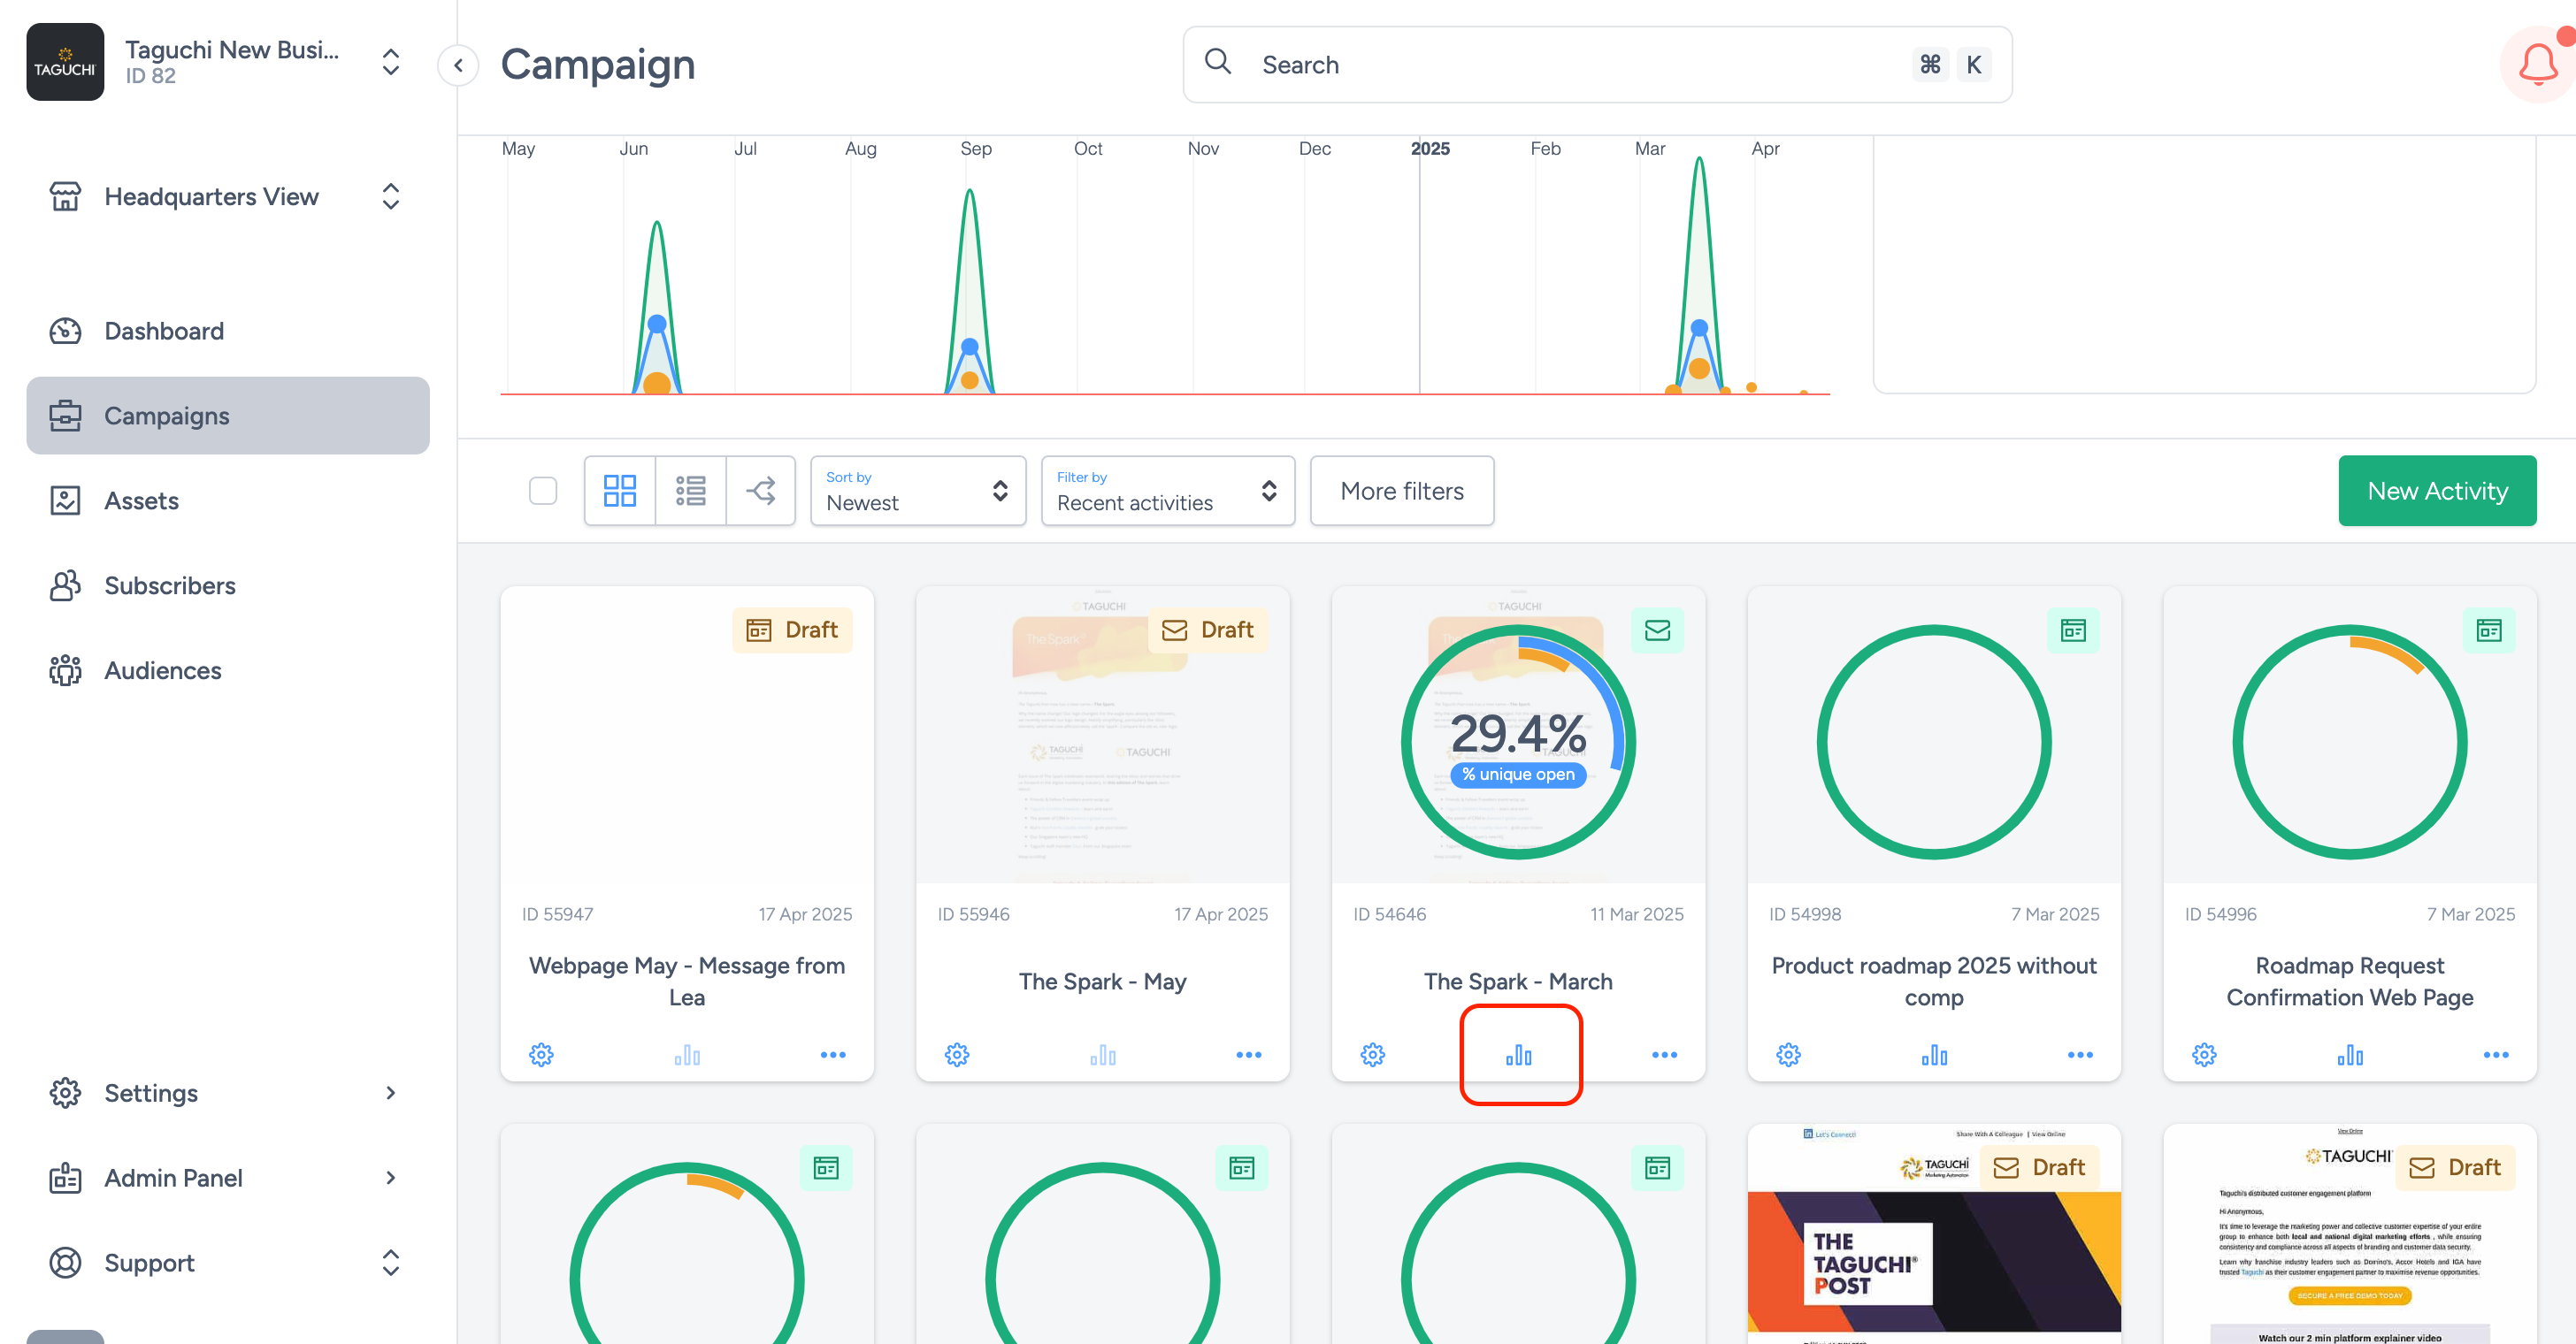Open more options for The Spark - March
This screenshot has height=1344, width=2576.
[1665, 1054]
